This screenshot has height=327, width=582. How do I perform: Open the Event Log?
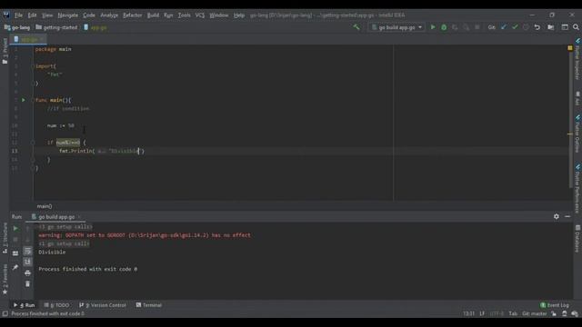pyautogui.click(x=555, y=305)
